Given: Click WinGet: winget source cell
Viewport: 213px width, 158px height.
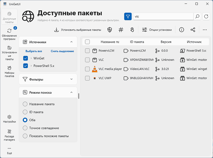Looking at the screenshot, I should click(x=197, y=69).
